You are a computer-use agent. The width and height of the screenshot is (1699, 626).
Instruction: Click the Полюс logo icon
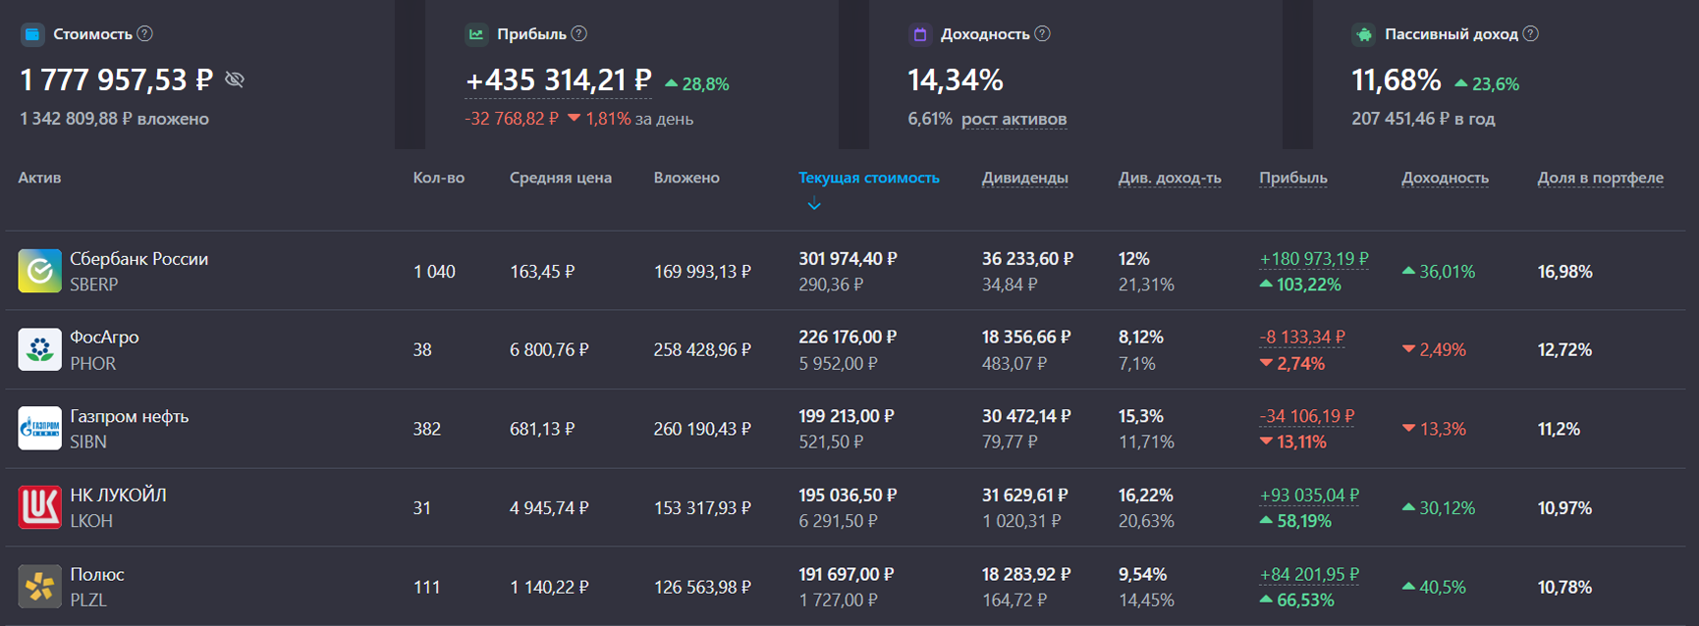click(39, 587)
